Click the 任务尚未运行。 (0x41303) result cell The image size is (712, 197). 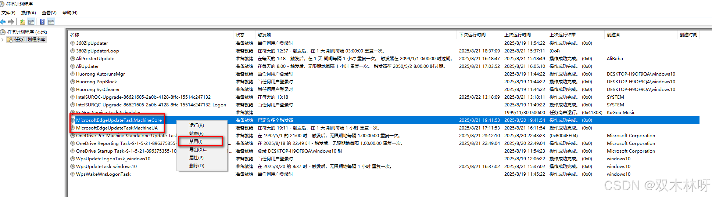click(576, 112)
